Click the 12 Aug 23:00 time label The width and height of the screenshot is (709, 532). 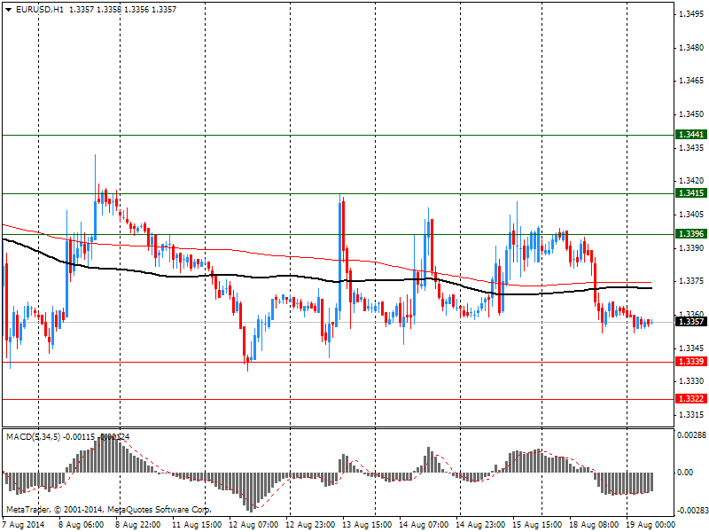(310, 525)
